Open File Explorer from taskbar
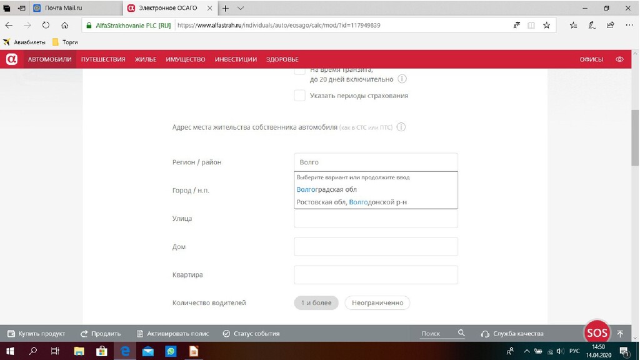Image resolution: width=640 pixels, height=360 pixels. [x=79, y=351]
